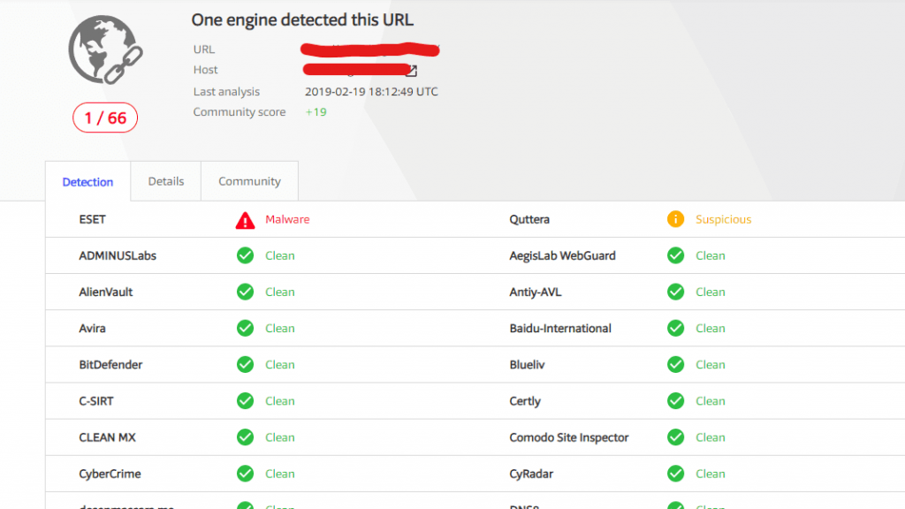The width and height of the screenshot is (905, 509).
Task: Click the 'Last analysis' field label
Action: [x=226, y=92]
